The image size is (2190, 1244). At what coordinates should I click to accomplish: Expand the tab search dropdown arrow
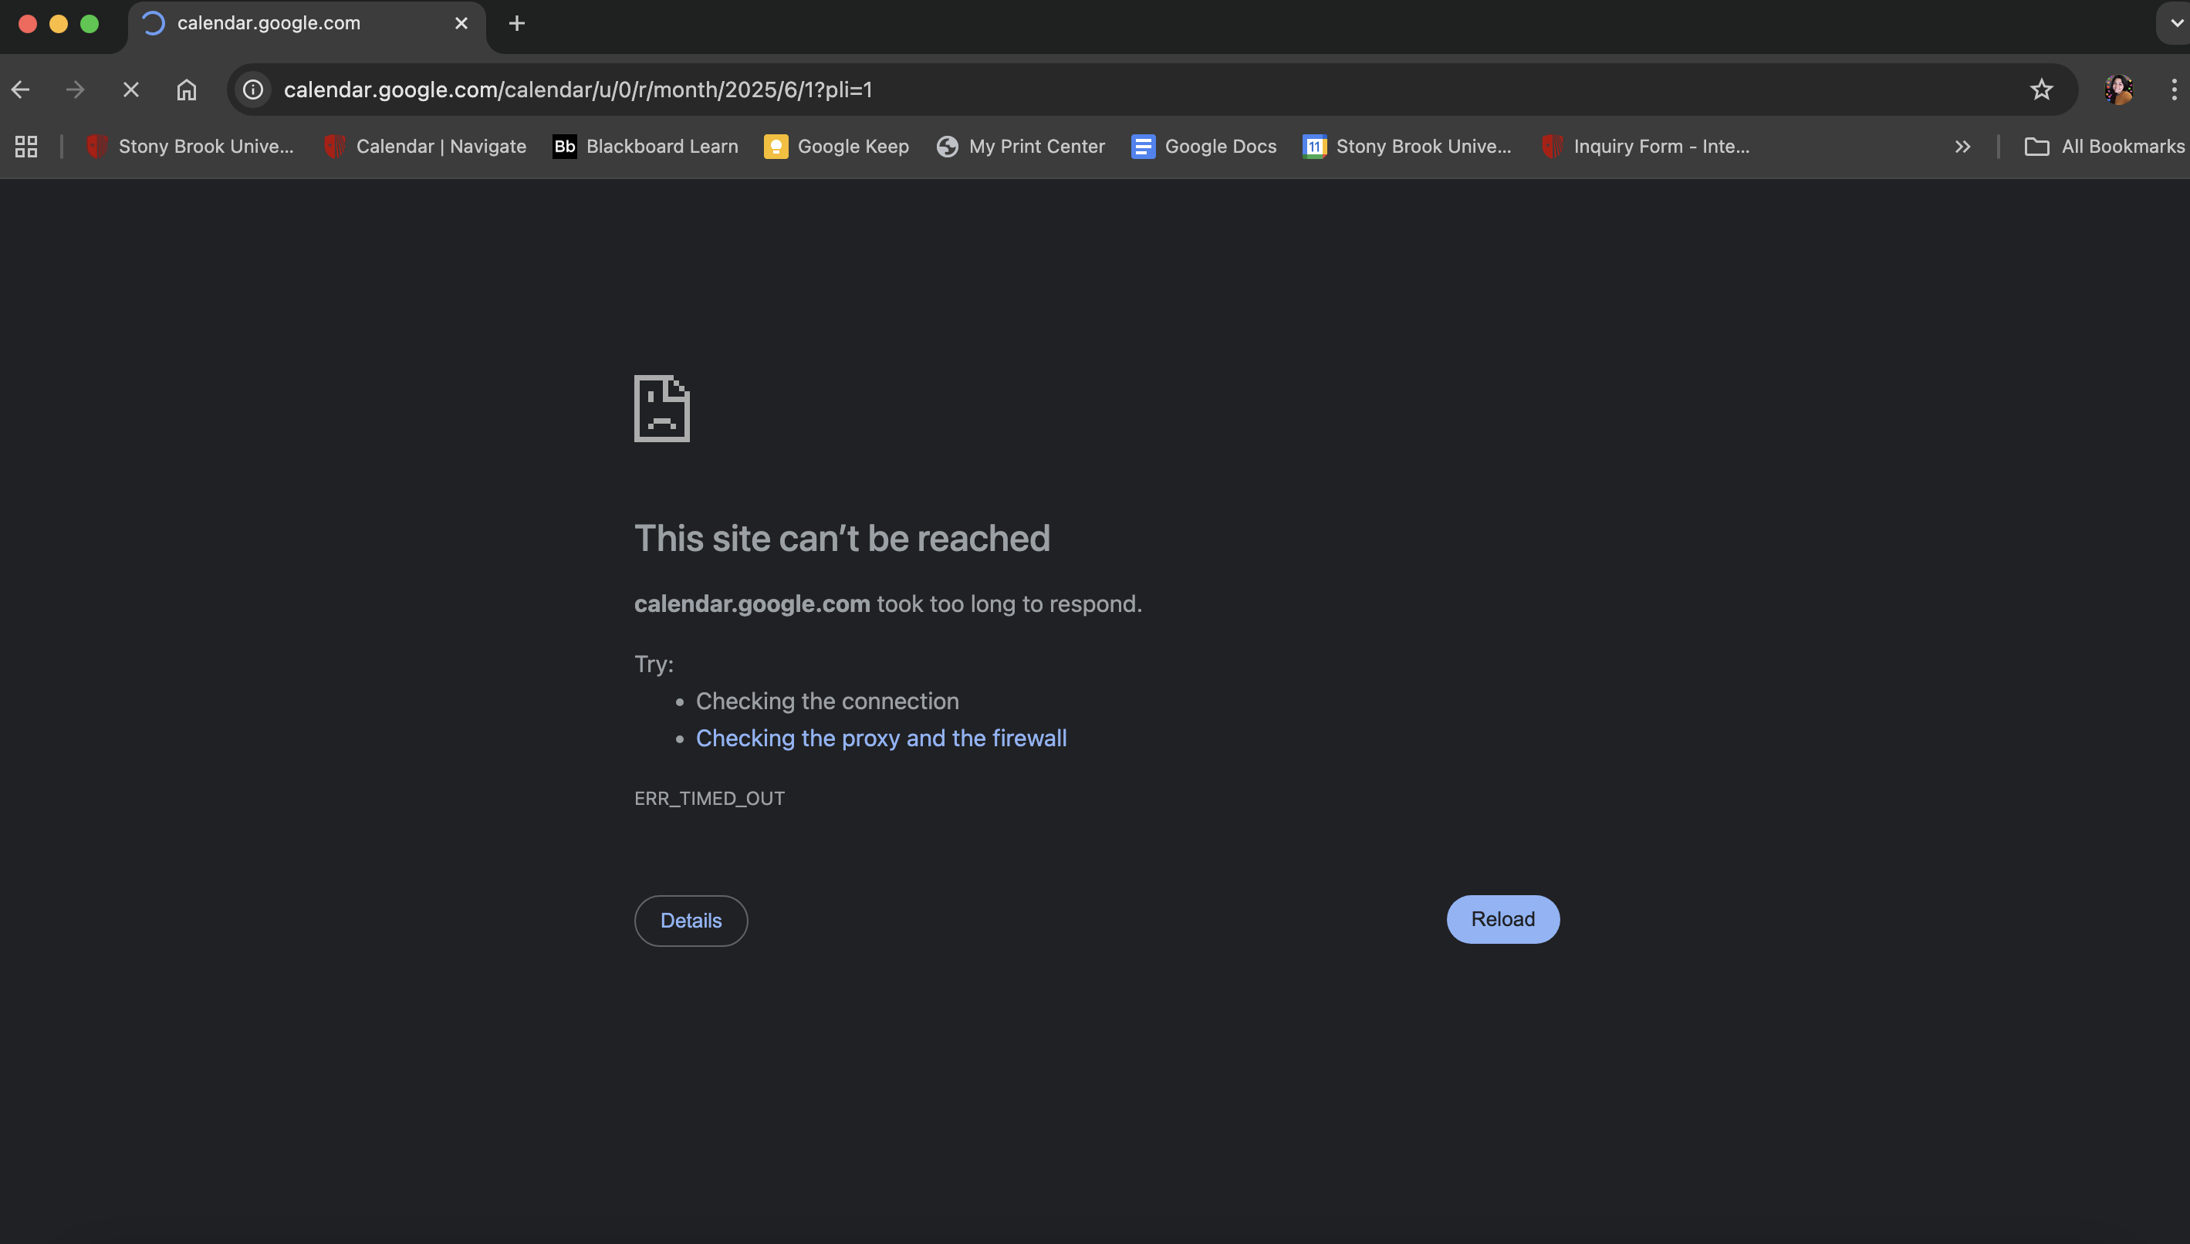click(2176, 24)
